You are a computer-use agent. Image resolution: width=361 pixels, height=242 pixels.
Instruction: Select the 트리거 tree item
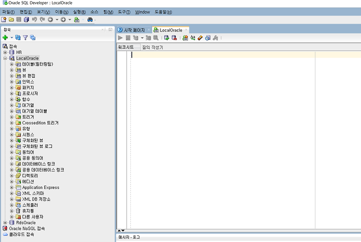(x=28, y=117)
